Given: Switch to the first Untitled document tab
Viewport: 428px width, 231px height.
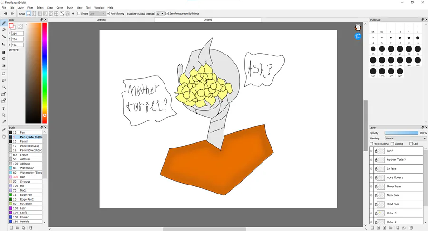Looking at the screenshot, I should (x=101, y=20).
